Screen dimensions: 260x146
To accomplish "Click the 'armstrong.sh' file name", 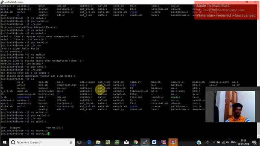I will tap(26, 94).
